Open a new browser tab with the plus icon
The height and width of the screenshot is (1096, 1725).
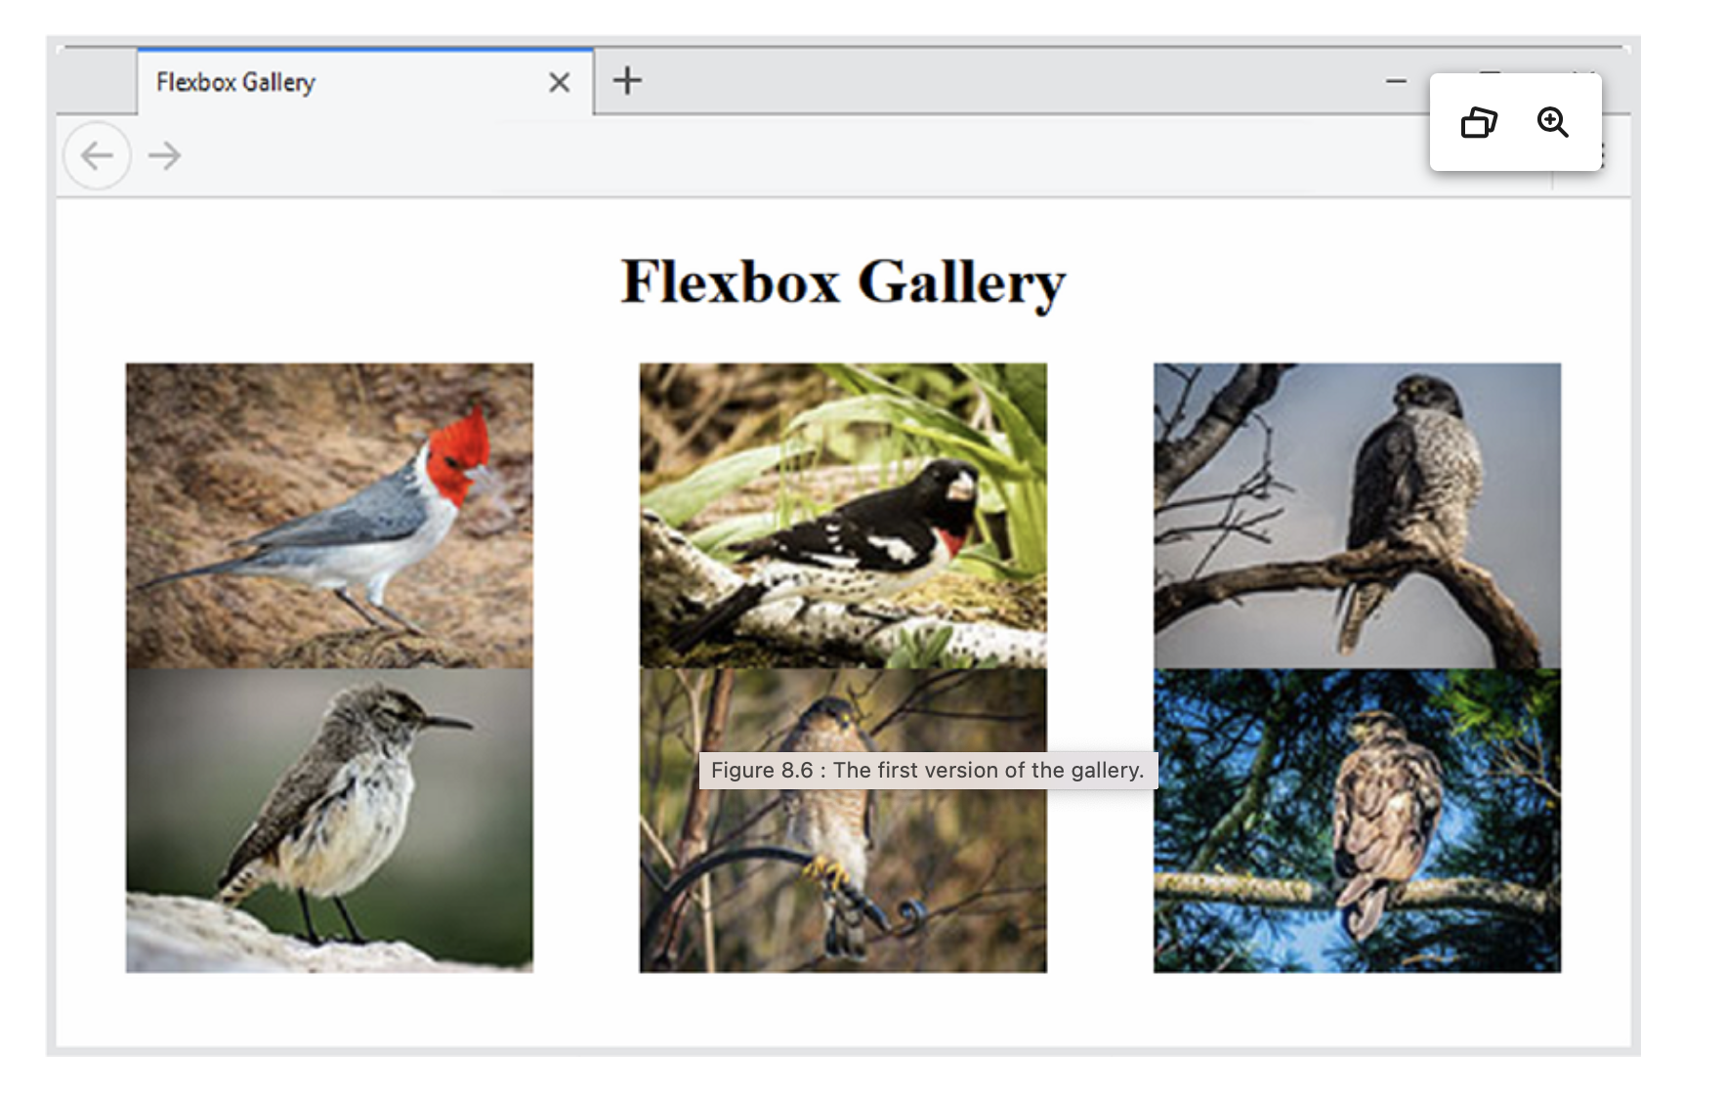625,81
